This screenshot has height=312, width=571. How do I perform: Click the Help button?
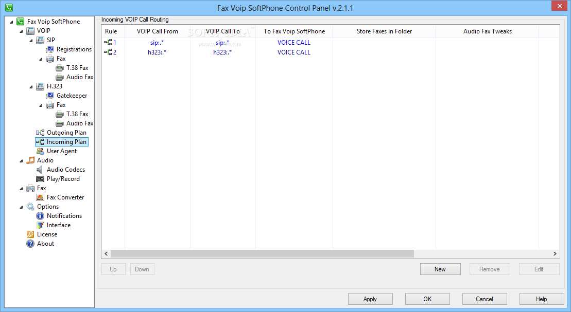[542, 299]
